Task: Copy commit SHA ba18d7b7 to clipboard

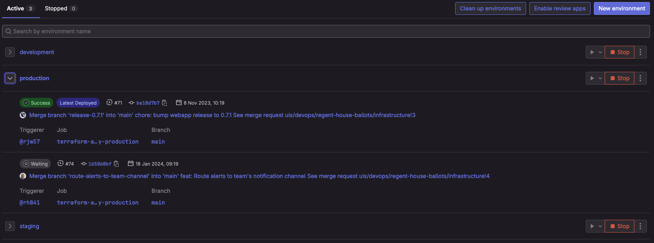Action: [164, 103]
